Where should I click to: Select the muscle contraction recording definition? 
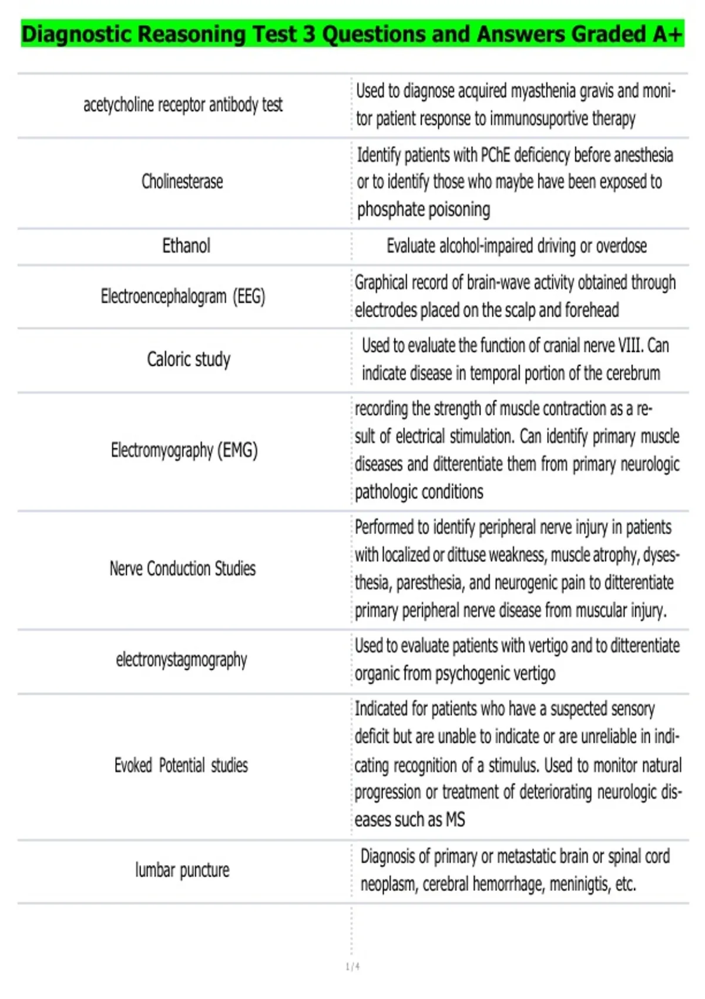click(517, 450)
